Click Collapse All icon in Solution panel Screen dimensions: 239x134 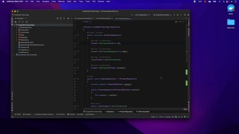click(64, 18)
